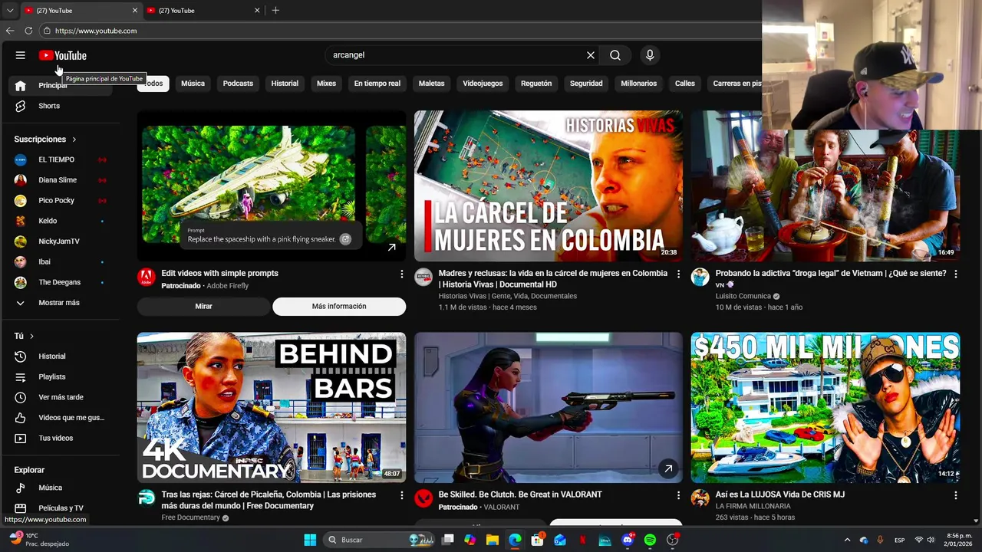Open Behind Bars documentary thumbnail
Image resolution: width=982 pixels, height=552 pixels.
[272, 408]
